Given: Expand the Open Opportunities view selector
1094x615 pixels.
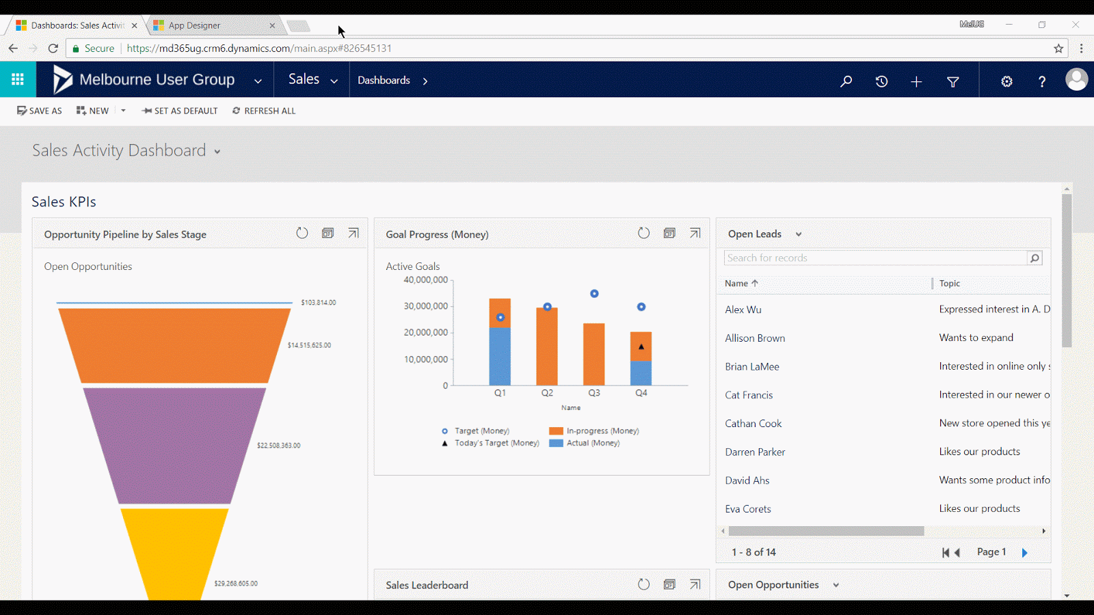Looking at the screenshot, I should click(836, 585).
